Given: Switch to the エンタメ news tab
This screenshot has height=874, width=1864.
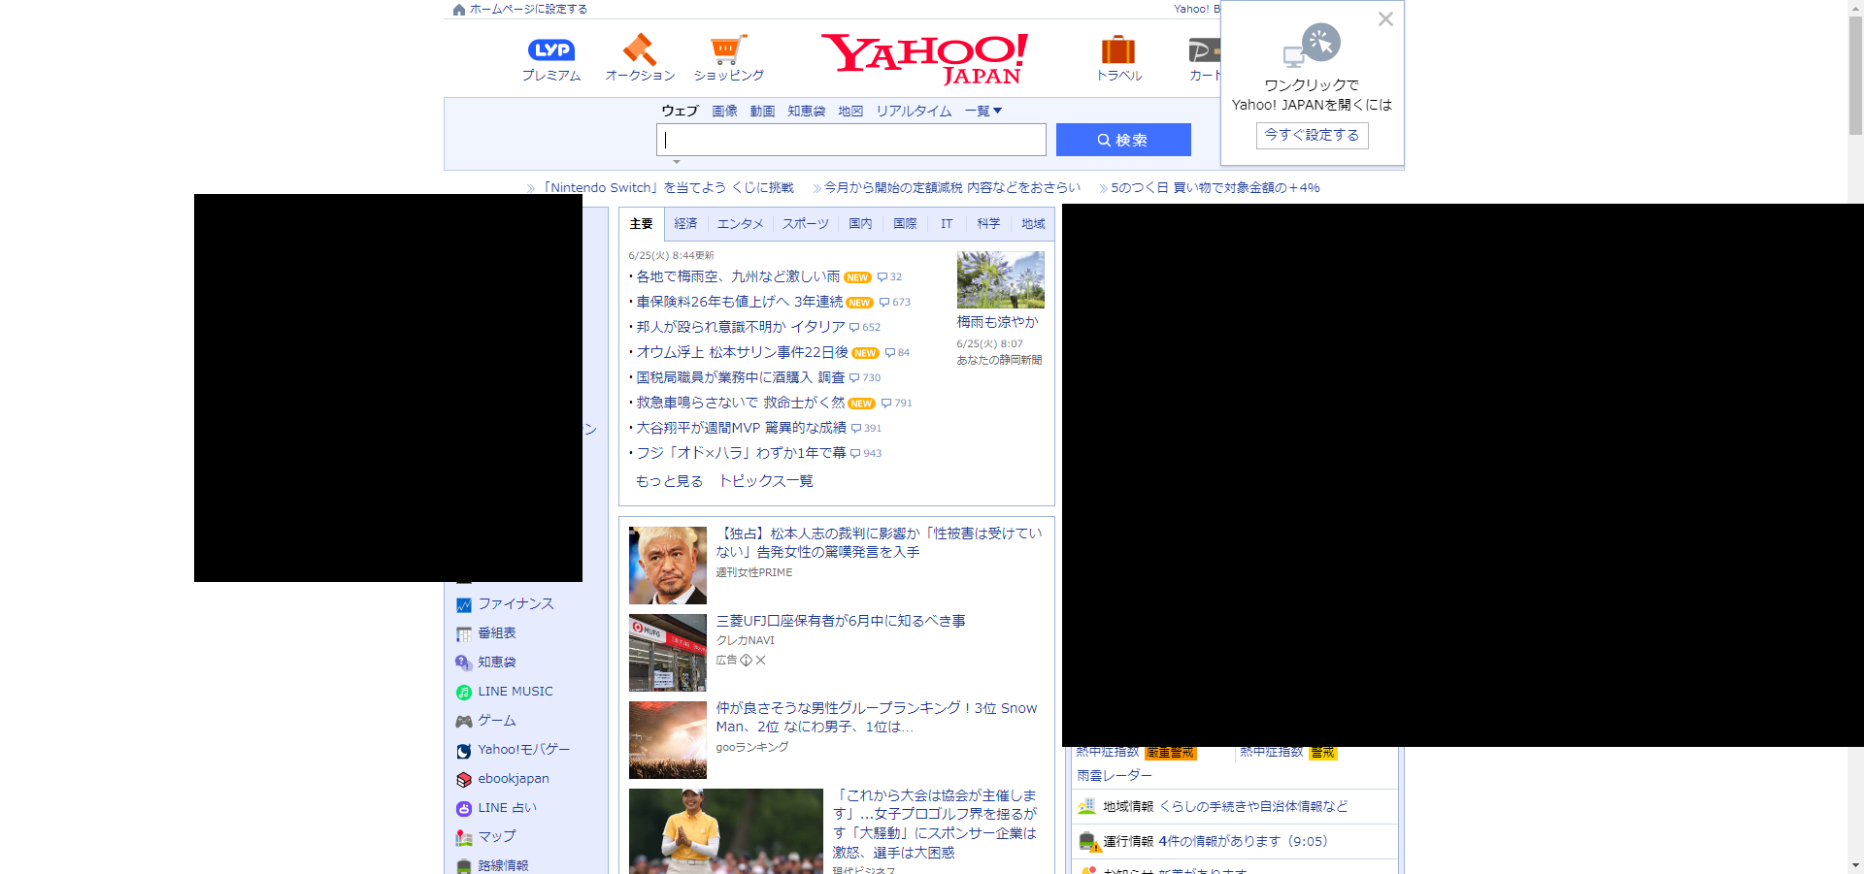Looking at the screenshot, I should (740, 224).
